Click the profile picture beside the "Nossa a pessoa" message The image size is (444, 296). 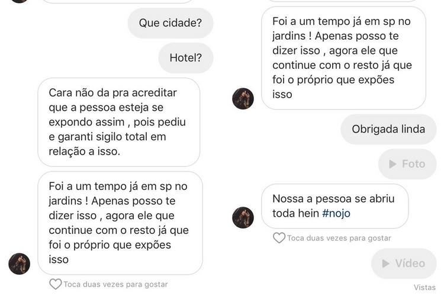tap(243, 218)
